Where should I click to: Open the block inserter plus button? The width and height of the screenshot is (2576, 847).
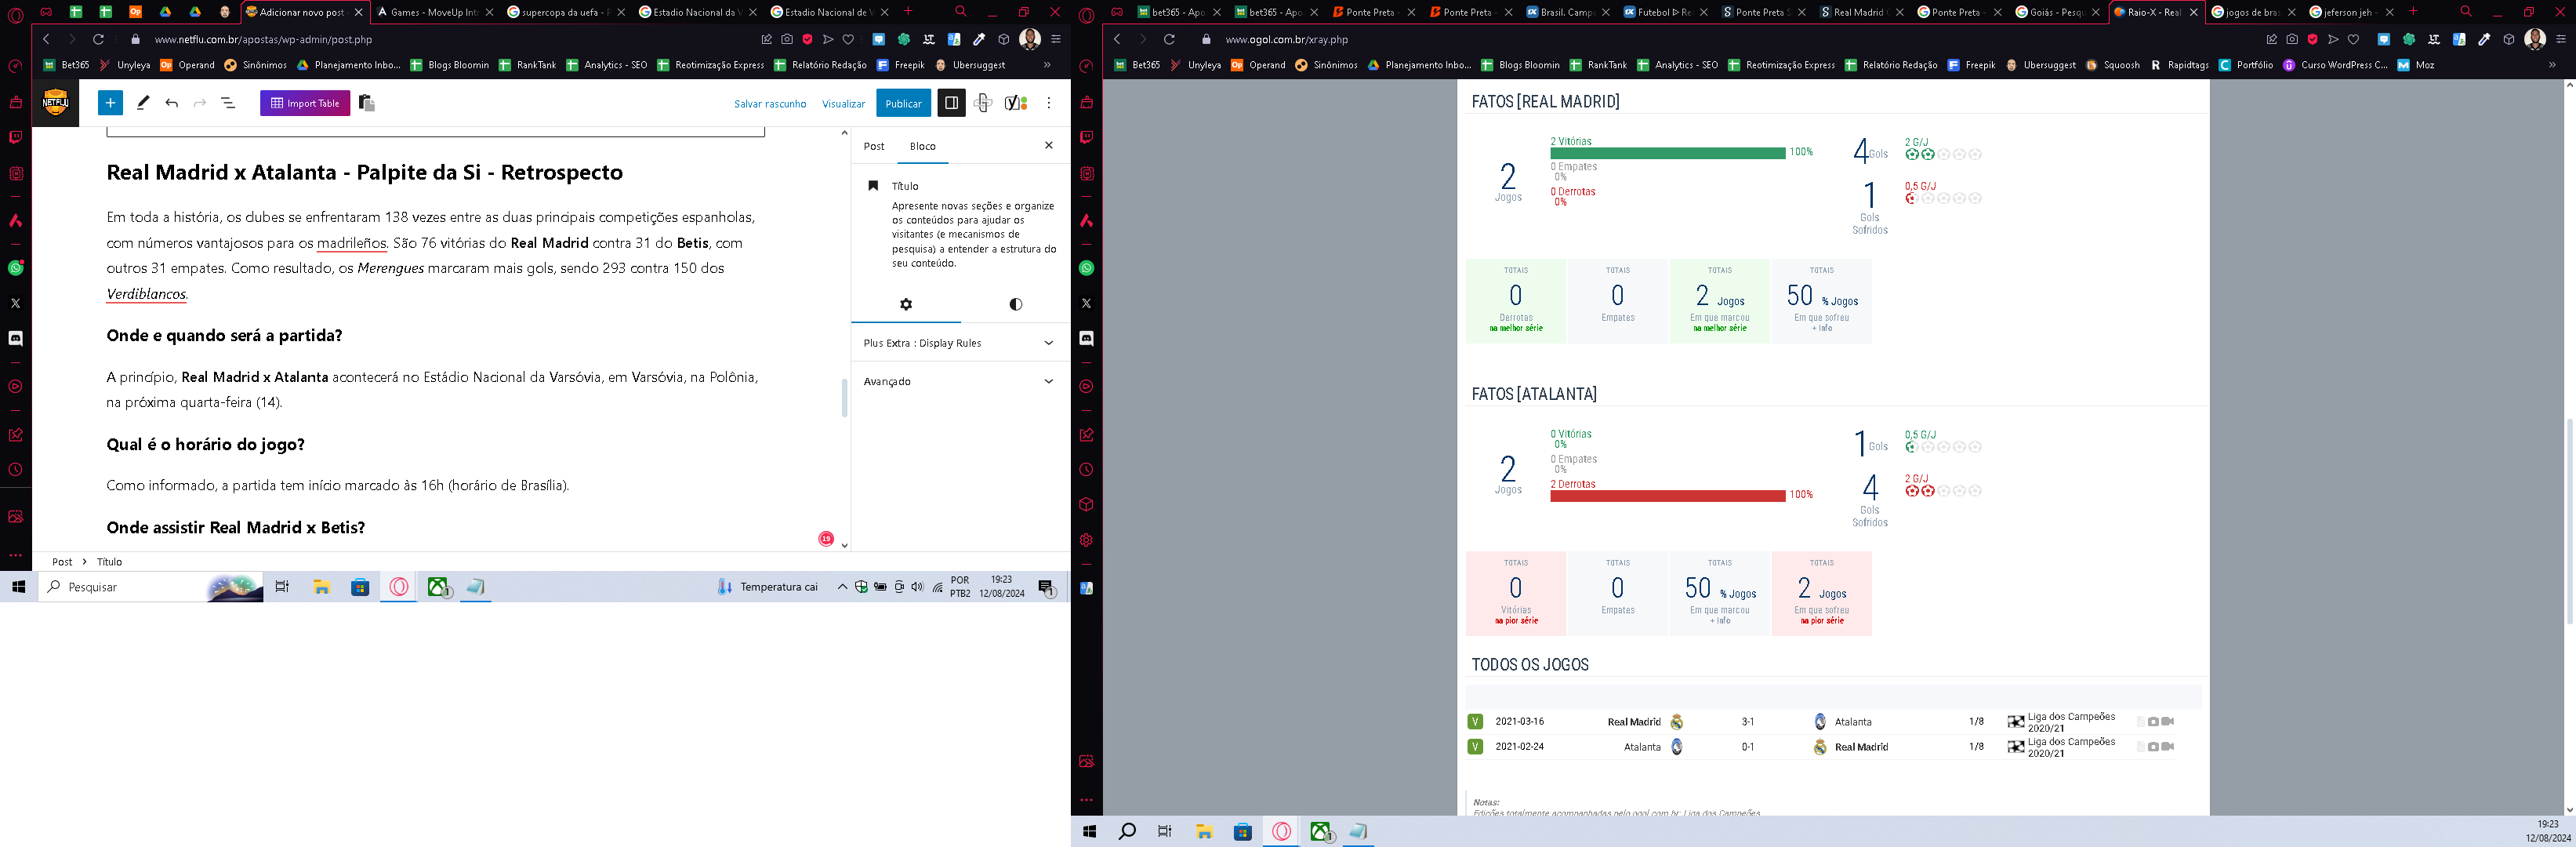pos(111,103)
